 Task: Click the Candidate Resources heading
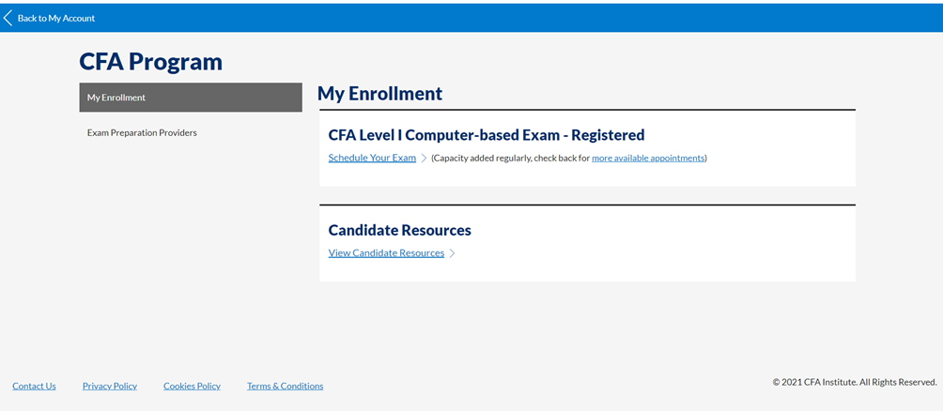(399, 230)
